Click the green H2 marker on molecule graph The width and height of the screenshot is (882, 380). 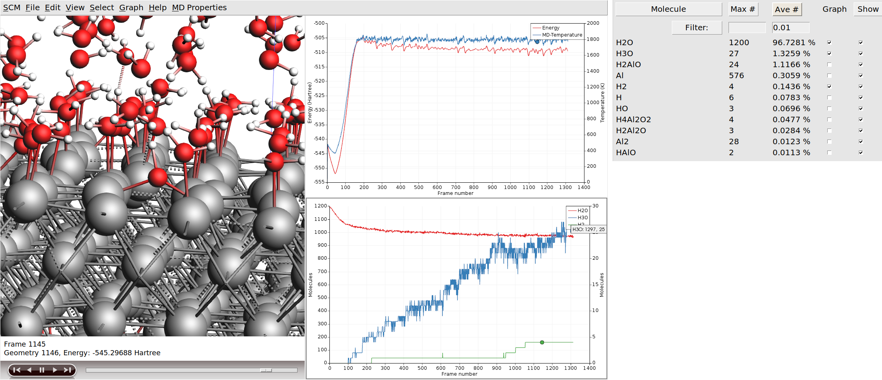[x=542, y=342]
